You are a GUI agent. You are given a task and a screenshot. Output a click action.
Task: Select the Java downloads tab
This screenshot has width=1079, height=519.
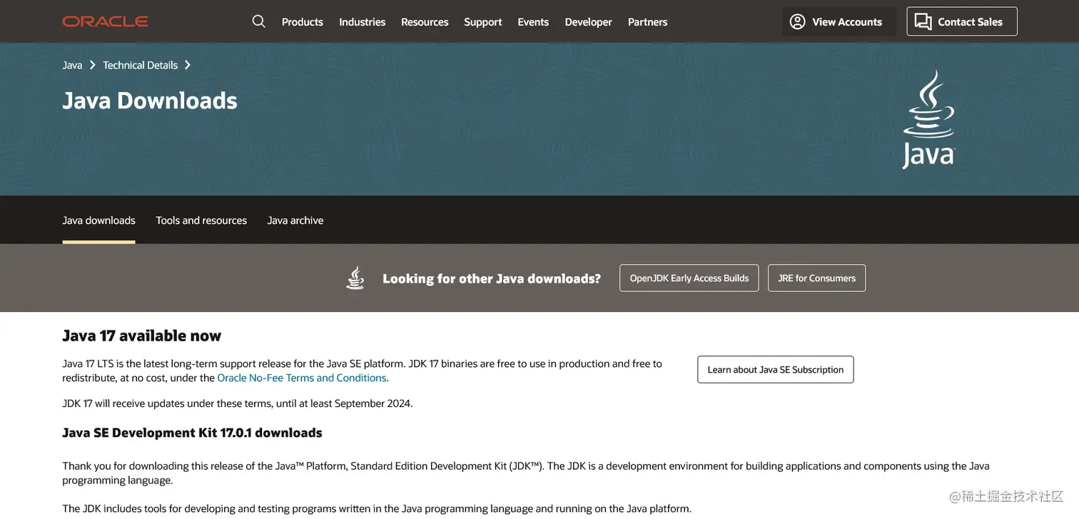[98, 221]
